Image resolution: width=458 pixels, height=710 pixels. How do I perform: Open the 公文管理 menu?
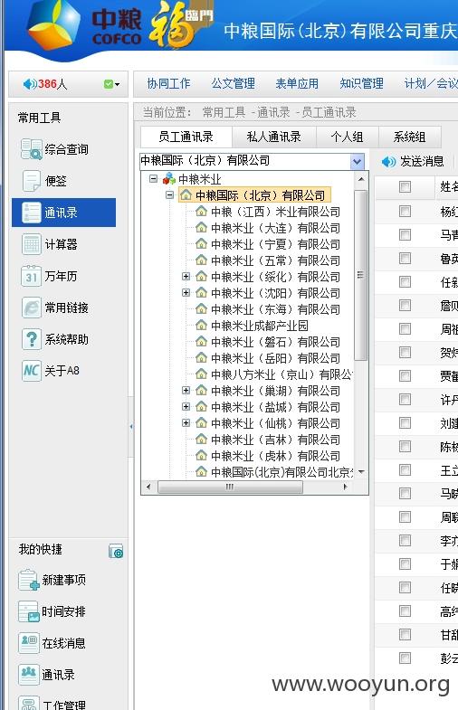233,84
